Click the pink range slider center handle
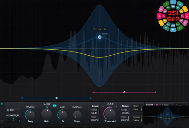The height and width of the screenshot is (128, 189). 124,92
